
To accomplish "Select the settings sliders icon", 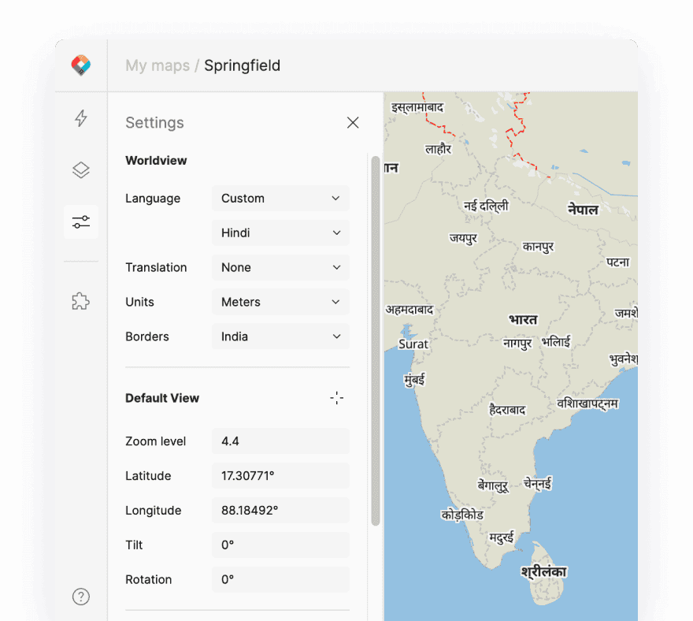I will point(81,222).
